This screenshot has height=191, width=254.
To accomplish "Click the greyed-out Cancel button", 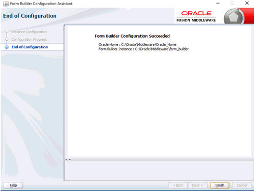I will click(x=242, y=185).
